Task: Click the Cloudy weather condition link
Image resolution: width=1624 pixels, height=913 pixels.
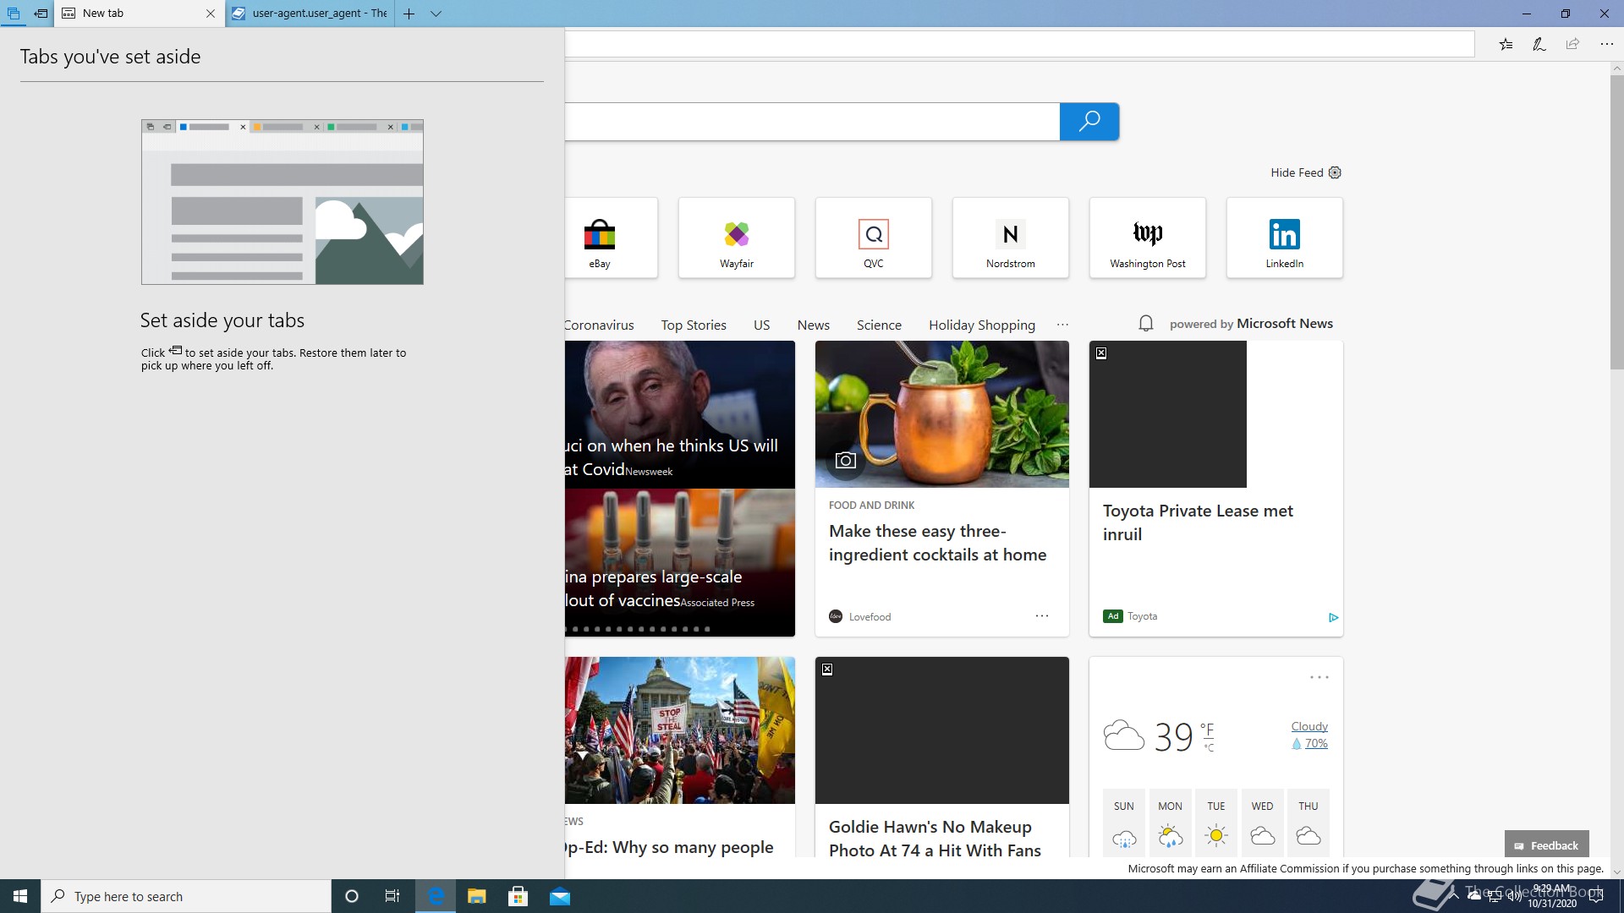Action: pos(1309,726)
